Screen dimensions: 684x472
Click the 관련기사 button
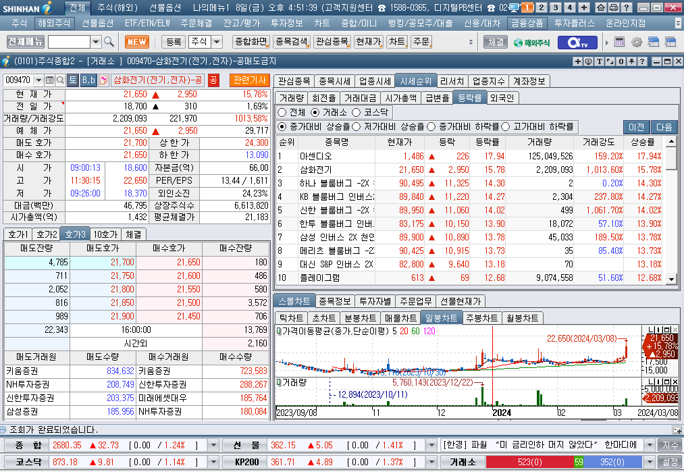[x=250, y=80]
